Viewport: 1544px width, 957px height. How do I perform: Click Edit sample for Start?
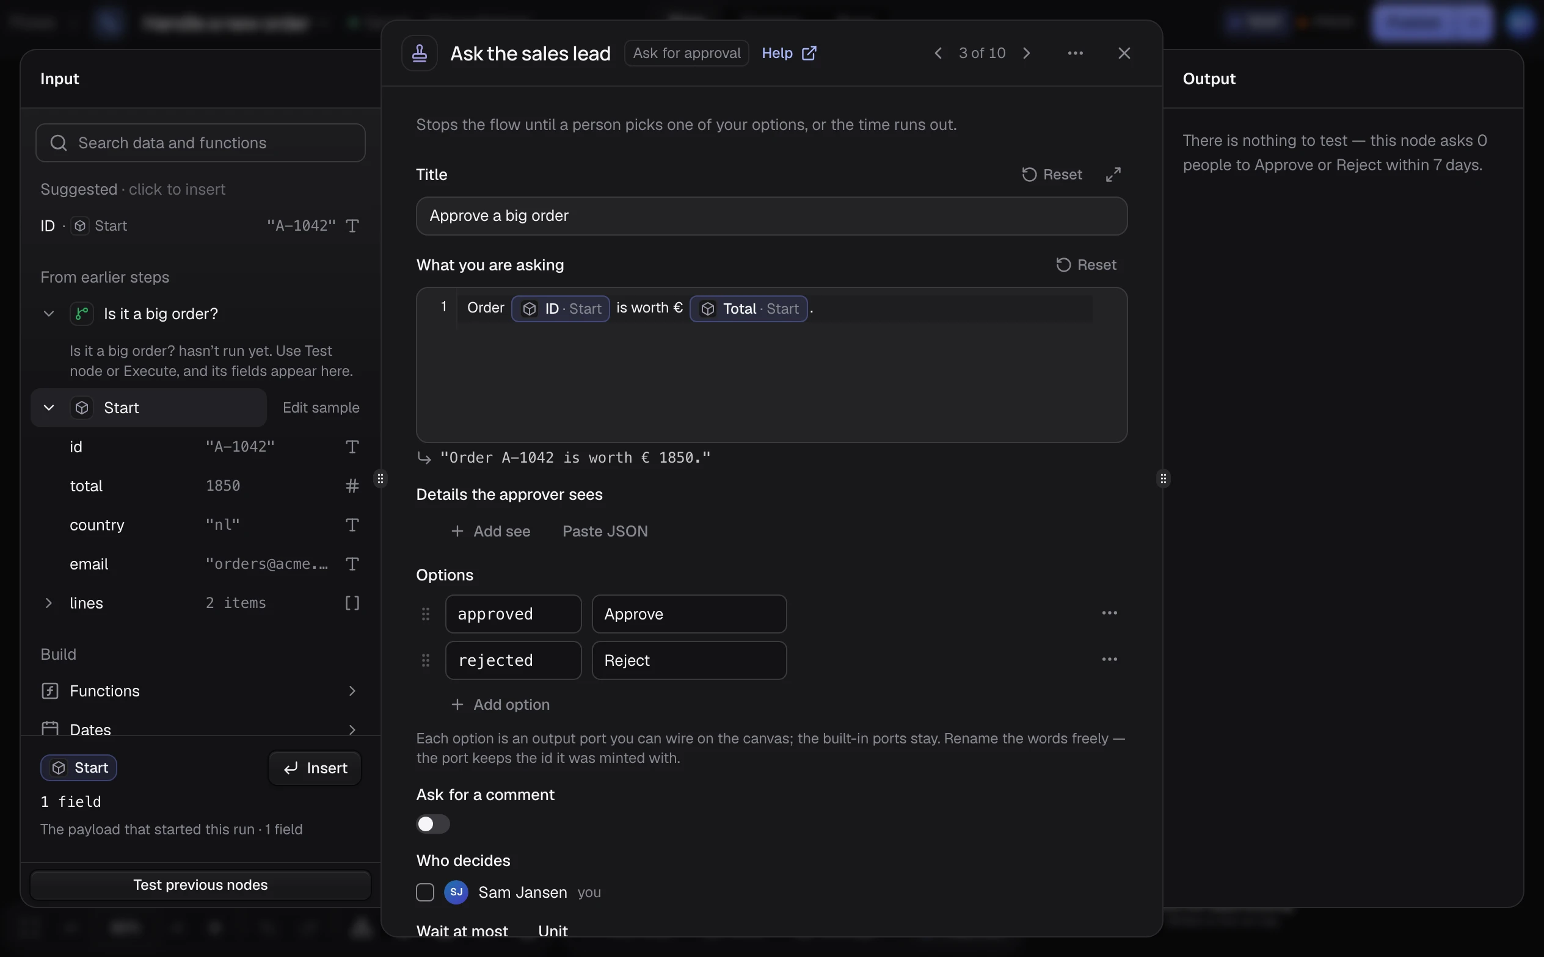(x=321, y=408)
